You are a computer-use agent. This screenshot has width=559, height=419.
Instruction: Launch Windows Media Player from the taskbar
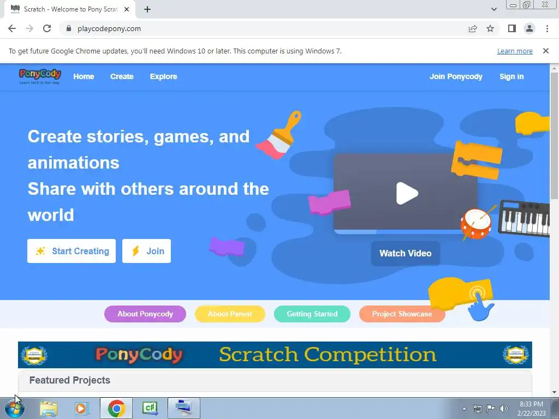pos(81,409)
